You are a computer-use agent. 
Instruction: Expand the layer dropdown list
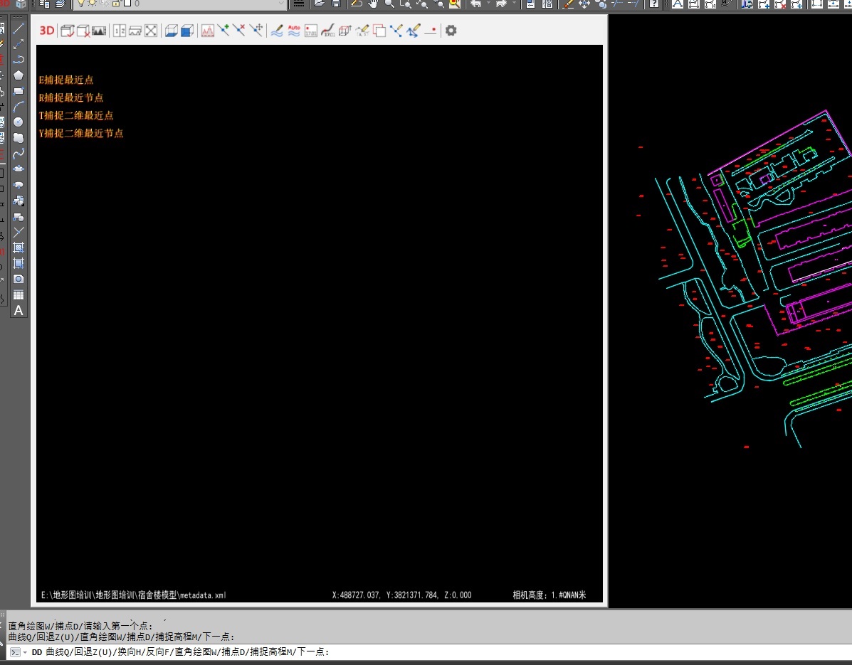tap(280, 4)
